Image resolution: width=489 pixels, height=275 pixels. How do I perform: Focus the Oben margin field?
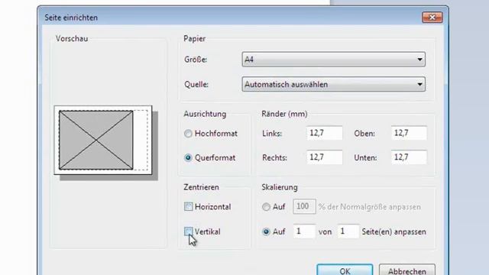409,133
